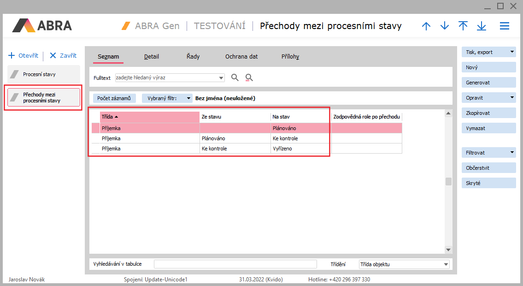Click the Vyhledávání v tabulce input field
Viewport: 523px width, 286px height.
(235, 264)
